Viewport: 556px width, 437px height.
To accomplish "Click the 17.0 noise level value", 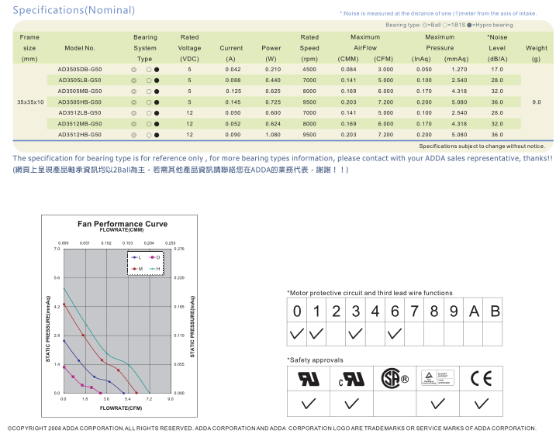I will pos(497,70).
